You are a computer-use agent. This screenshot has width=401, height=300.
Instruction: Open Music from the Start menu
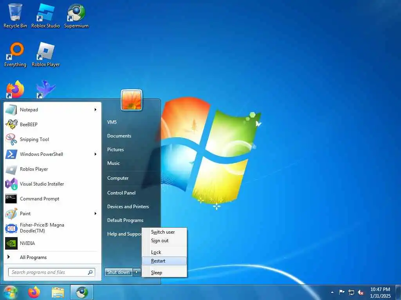[114, 163]
